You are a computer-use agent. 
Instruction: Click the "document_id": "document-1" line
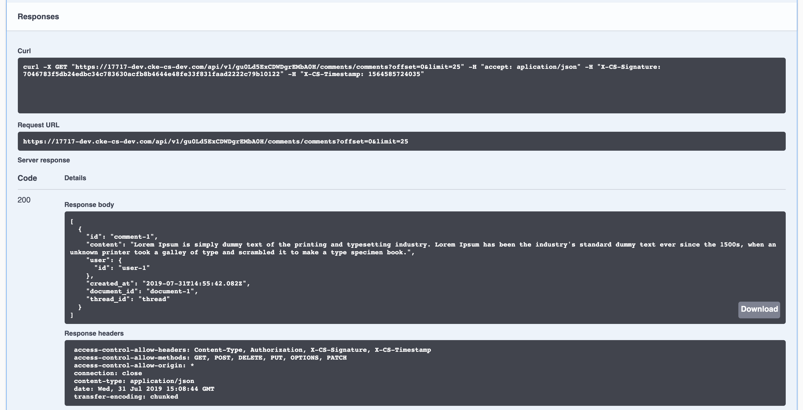click(142, 291)
